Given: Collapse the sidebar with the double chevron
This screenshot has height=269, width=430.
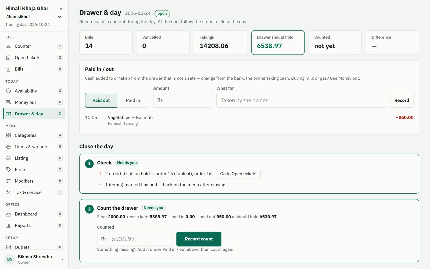Looking at the screenshot, I should (61, 9).
